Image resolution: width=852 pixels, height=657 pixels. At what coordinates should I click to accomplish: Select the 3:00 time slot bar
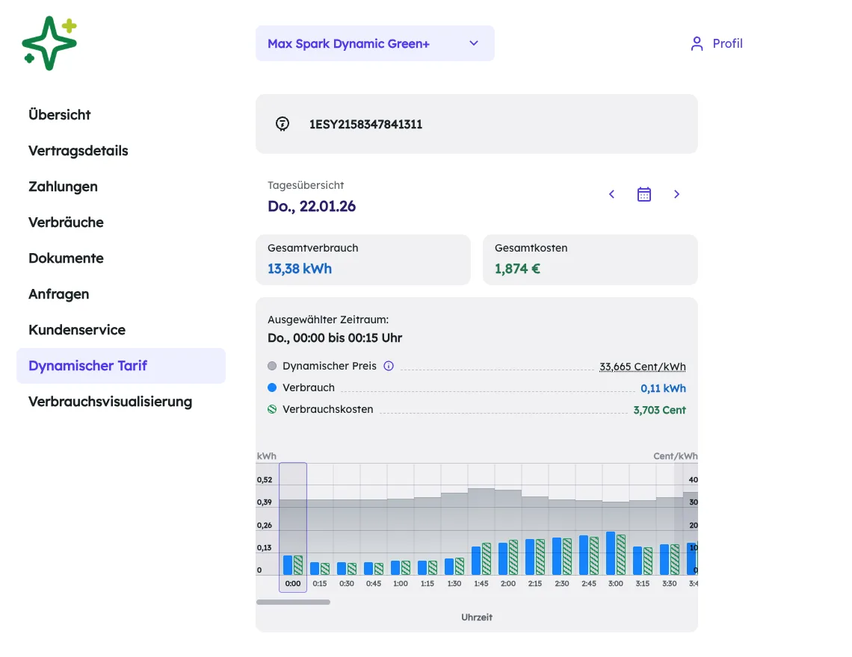(616, 552)
